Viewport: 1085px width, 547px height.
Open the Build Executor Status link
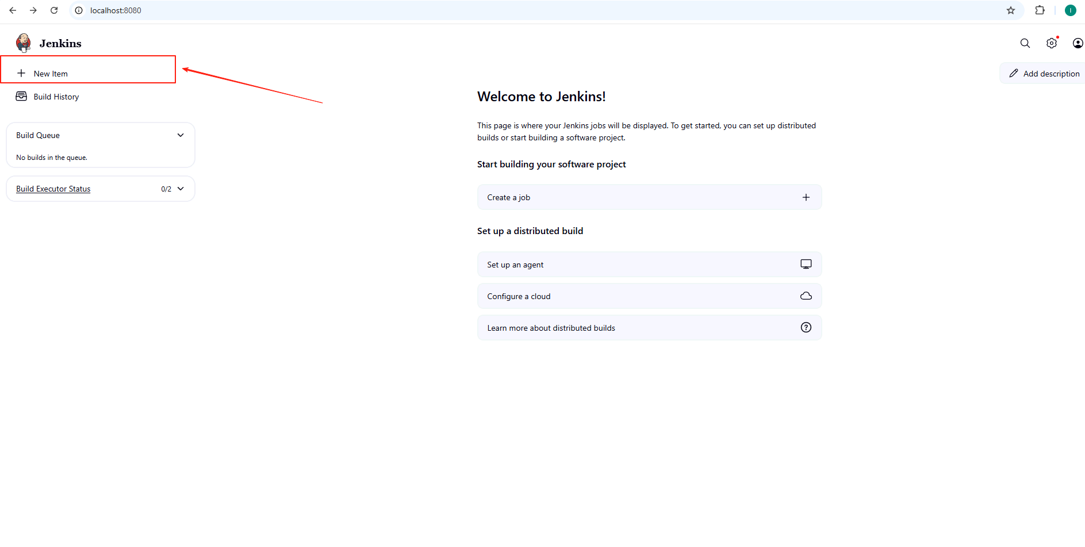(x=53, y=189)
